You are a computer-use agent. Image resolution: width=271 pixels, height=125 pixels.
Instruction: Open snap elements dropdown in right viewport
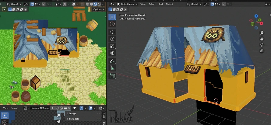[218, 4]
